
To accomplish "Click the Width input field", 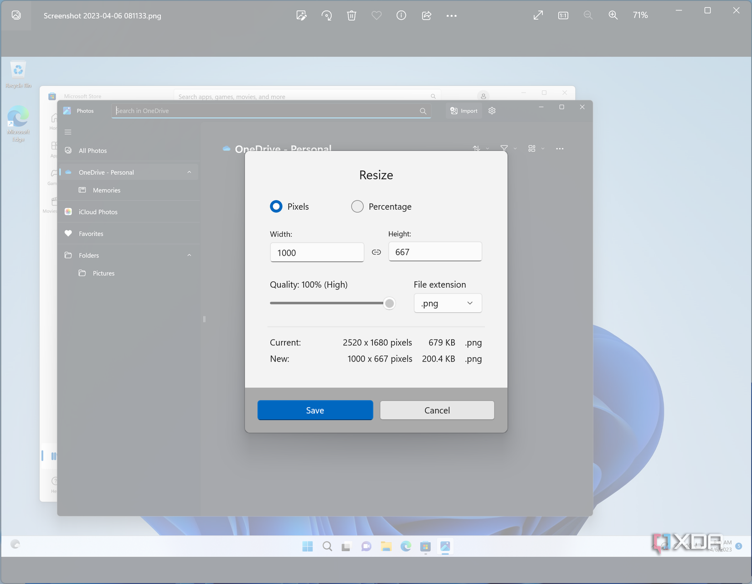I will pyautogui.click(x=317, y=253).
